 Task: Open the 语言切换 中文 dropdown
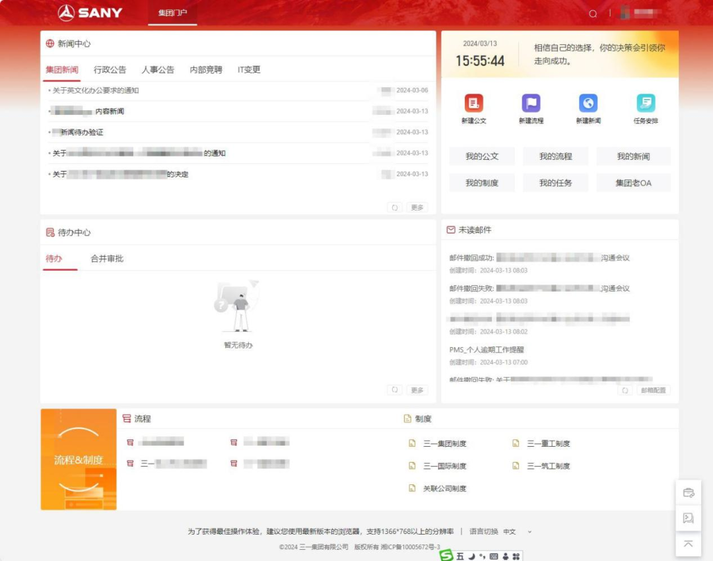coord(518,531)
